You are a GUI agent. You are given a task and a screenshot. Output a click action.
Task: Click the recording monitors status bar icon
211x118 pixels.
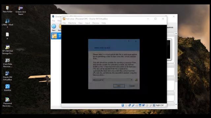click(143, 105)
